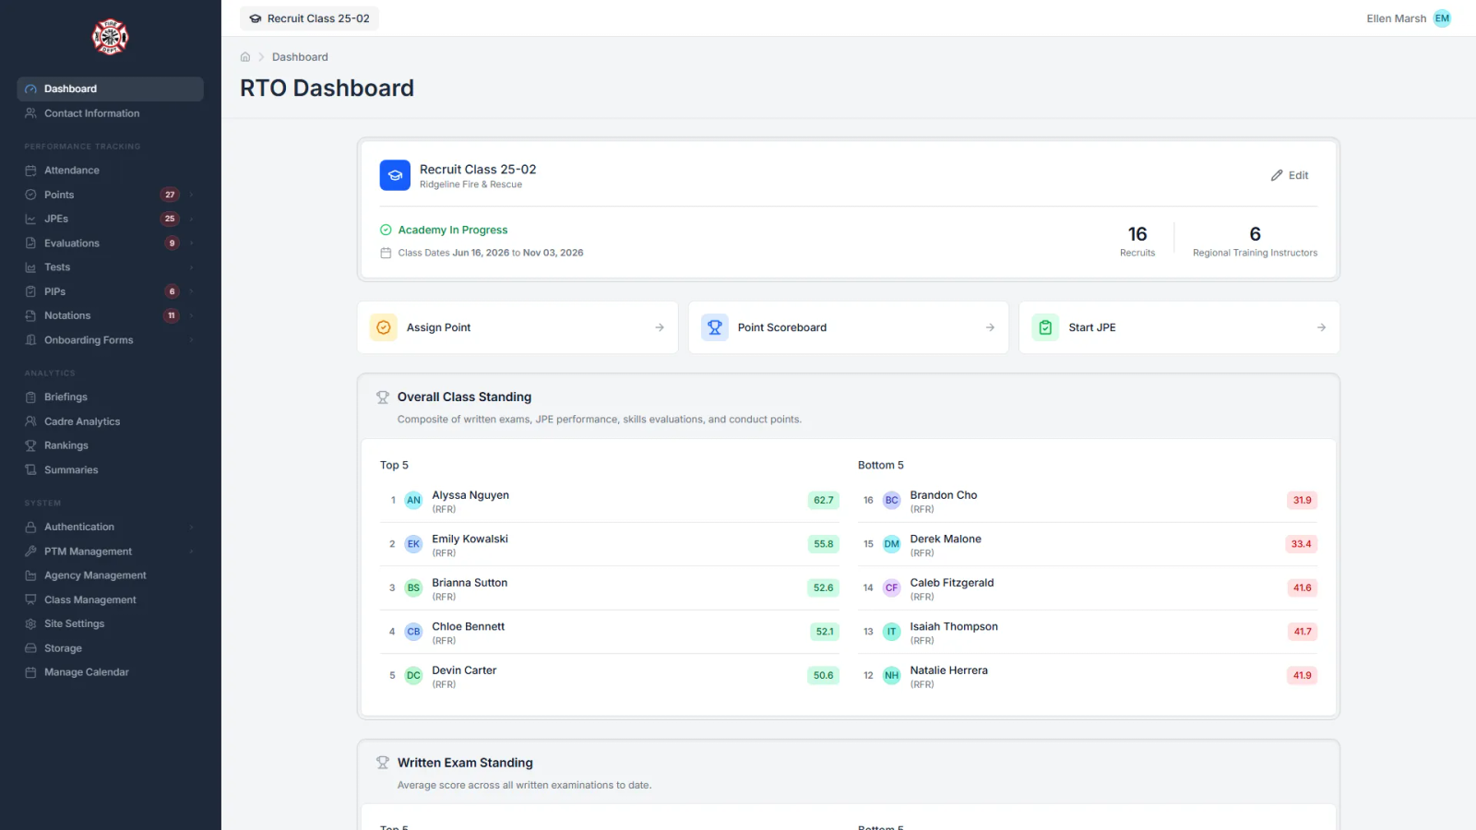1476x830 pixels.
Task: Expand the PIPs submenu chevron
Action: pyautogui.click(x=191, y=291)
